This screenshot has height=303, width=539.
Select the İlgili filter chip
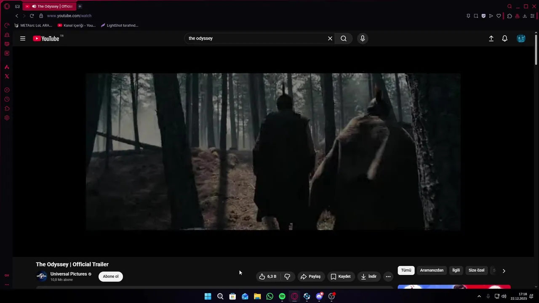(456, 270)
